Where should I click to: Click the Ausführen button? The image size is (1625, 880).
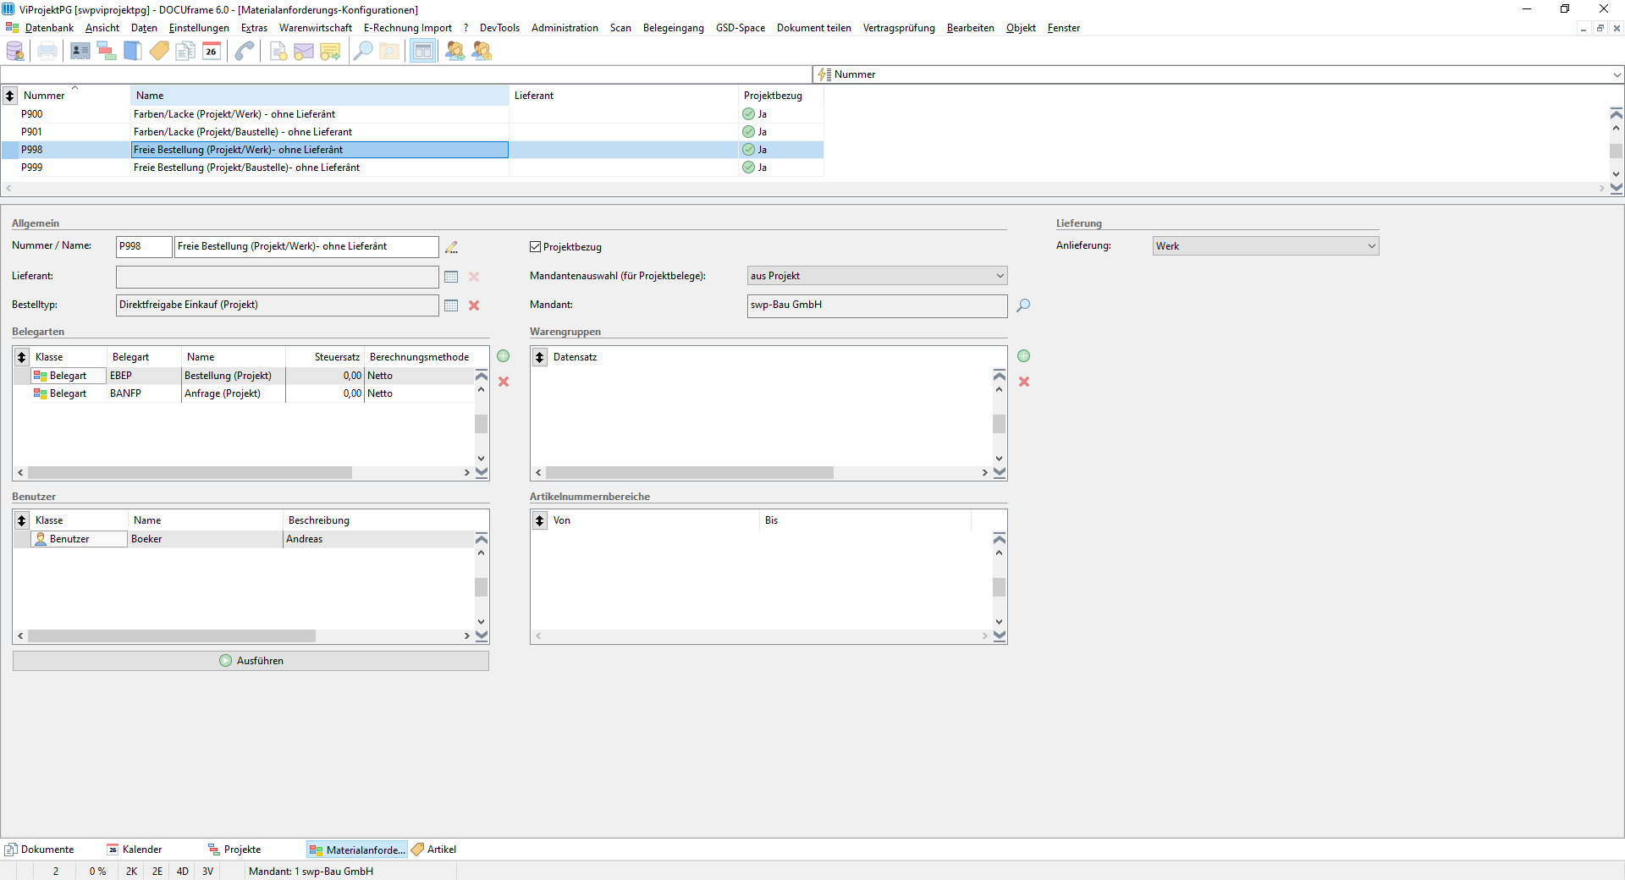[251, 661]
